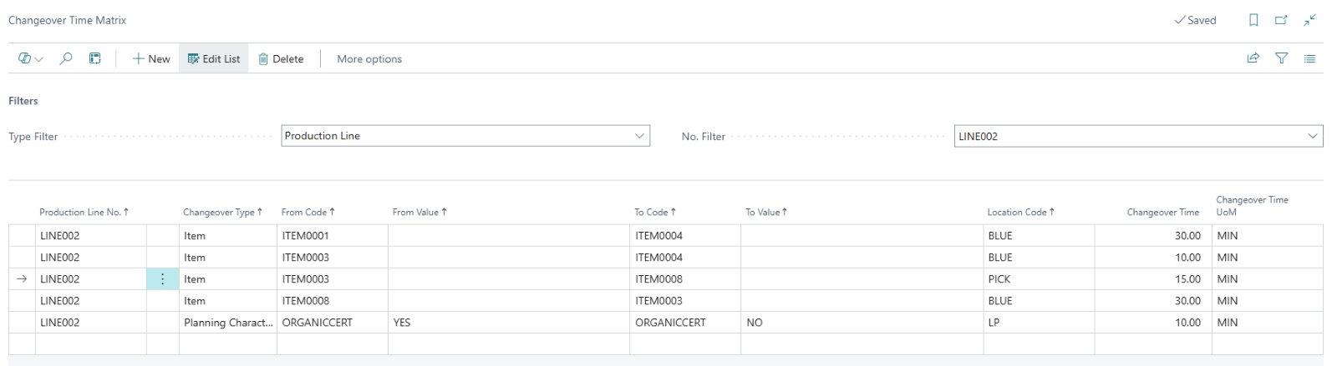Screen dimensions: 1337x366
Task: Toggle Edit List mode
Action: (214, 59)
